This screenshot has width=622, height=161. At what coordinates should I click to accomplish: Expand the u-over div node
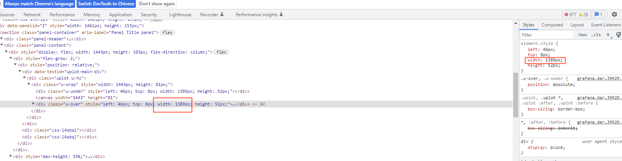33,104
